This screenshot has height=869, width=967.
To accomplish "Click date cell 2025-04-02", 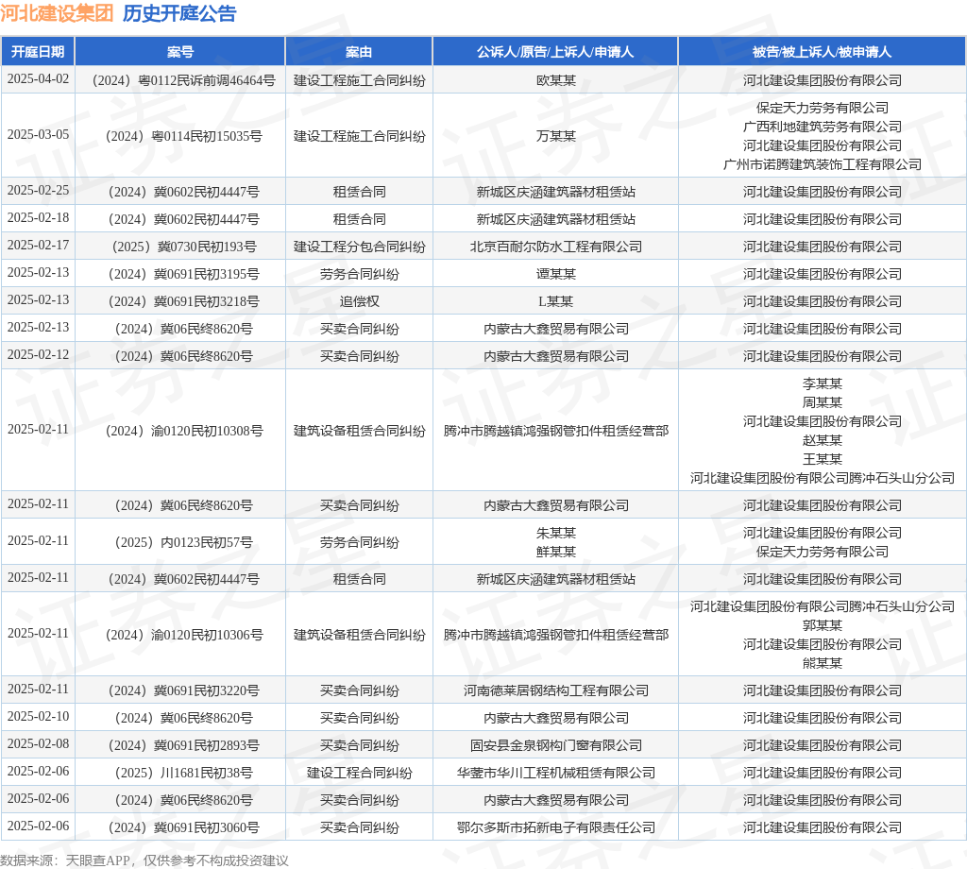I will tap(38, 79).
